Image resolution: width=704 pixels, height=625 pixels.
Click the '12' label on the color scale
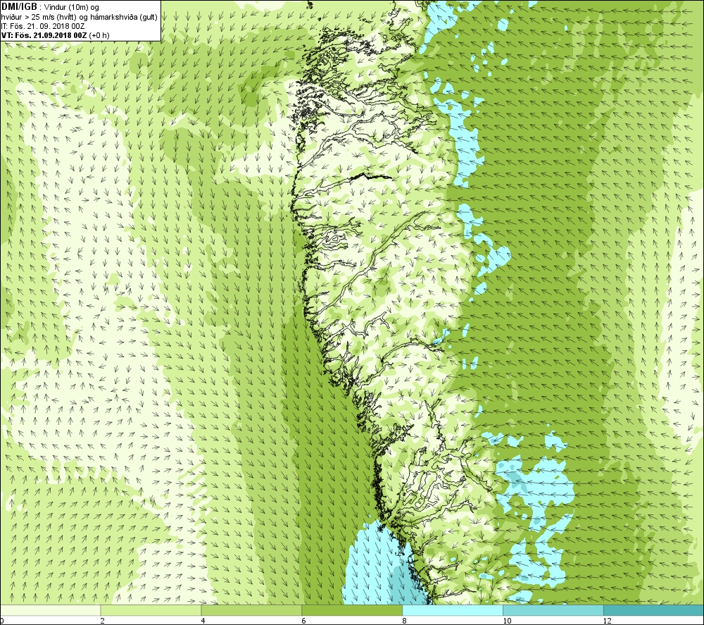[608, 621]
